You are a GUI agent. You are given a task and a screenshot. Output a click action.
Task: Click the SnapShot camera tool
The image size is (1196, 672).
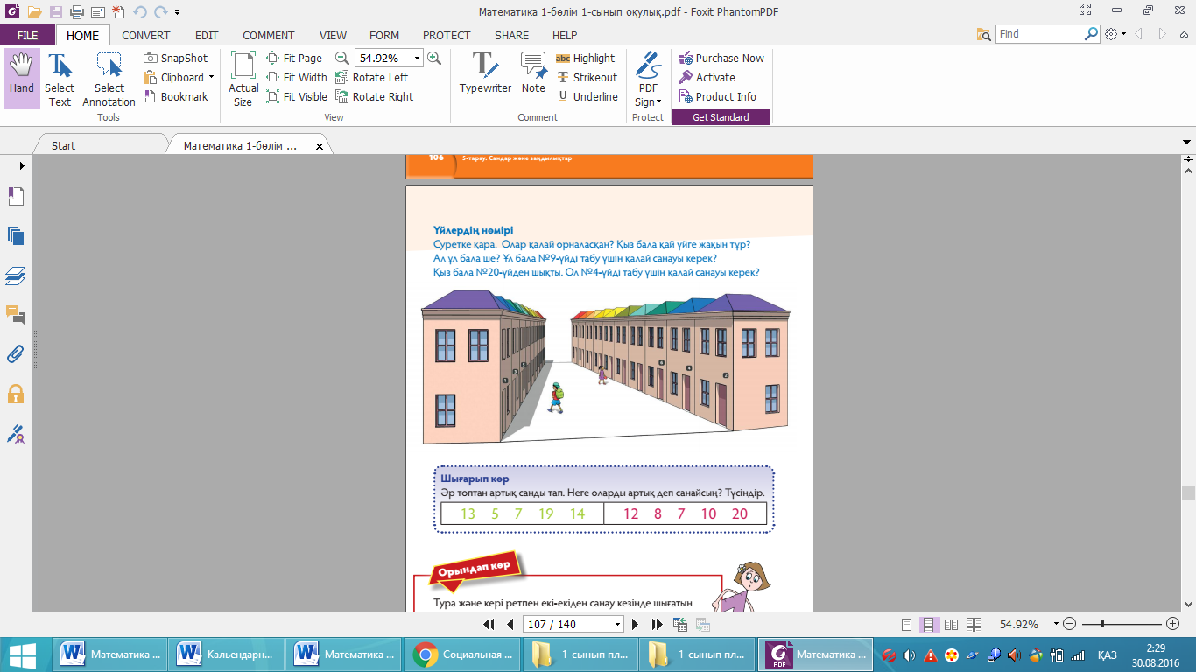pyautogui.click(x=176, y=58)
